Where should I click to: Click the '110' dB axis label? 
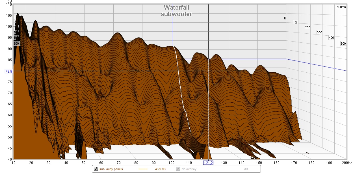pos(9,4)
